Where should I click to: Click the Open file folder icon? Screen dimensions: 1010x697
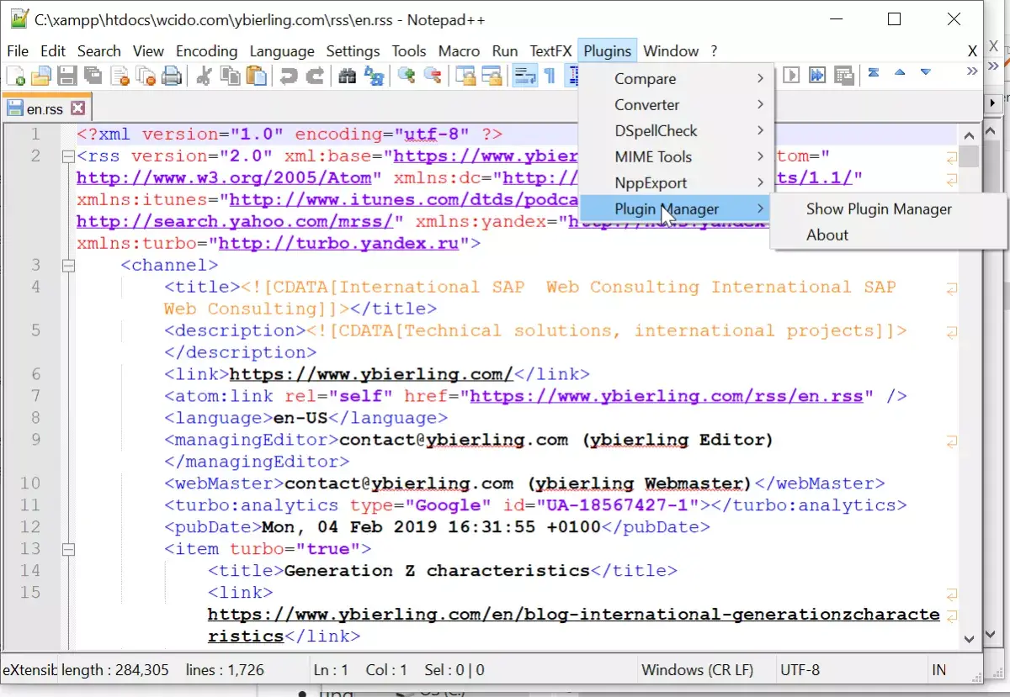(x=41, y=77)
